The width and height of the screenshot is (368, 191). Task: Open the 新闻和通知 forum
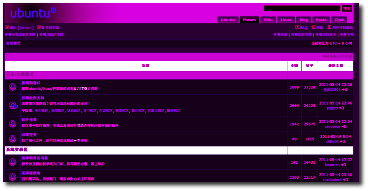(31, 83)
